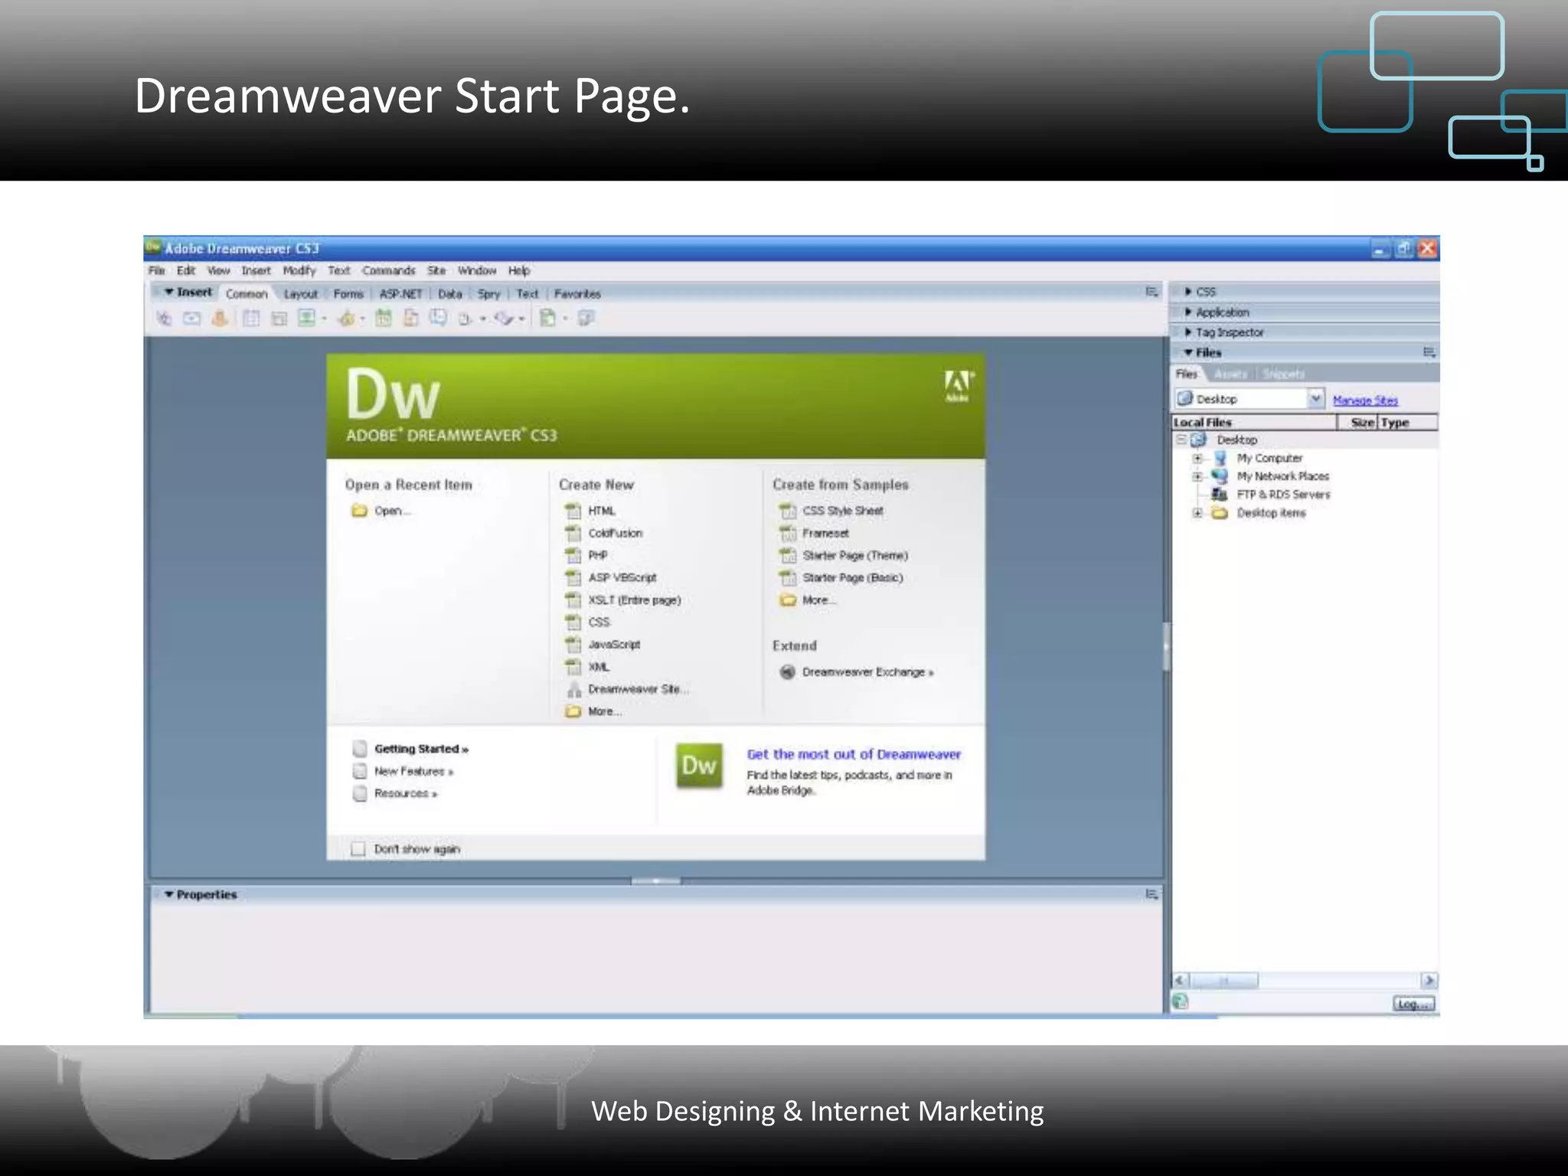Click the Hyperlink insert icon
The height and width of the screenshot is (1176, 1568).
[x=163, y=318]
